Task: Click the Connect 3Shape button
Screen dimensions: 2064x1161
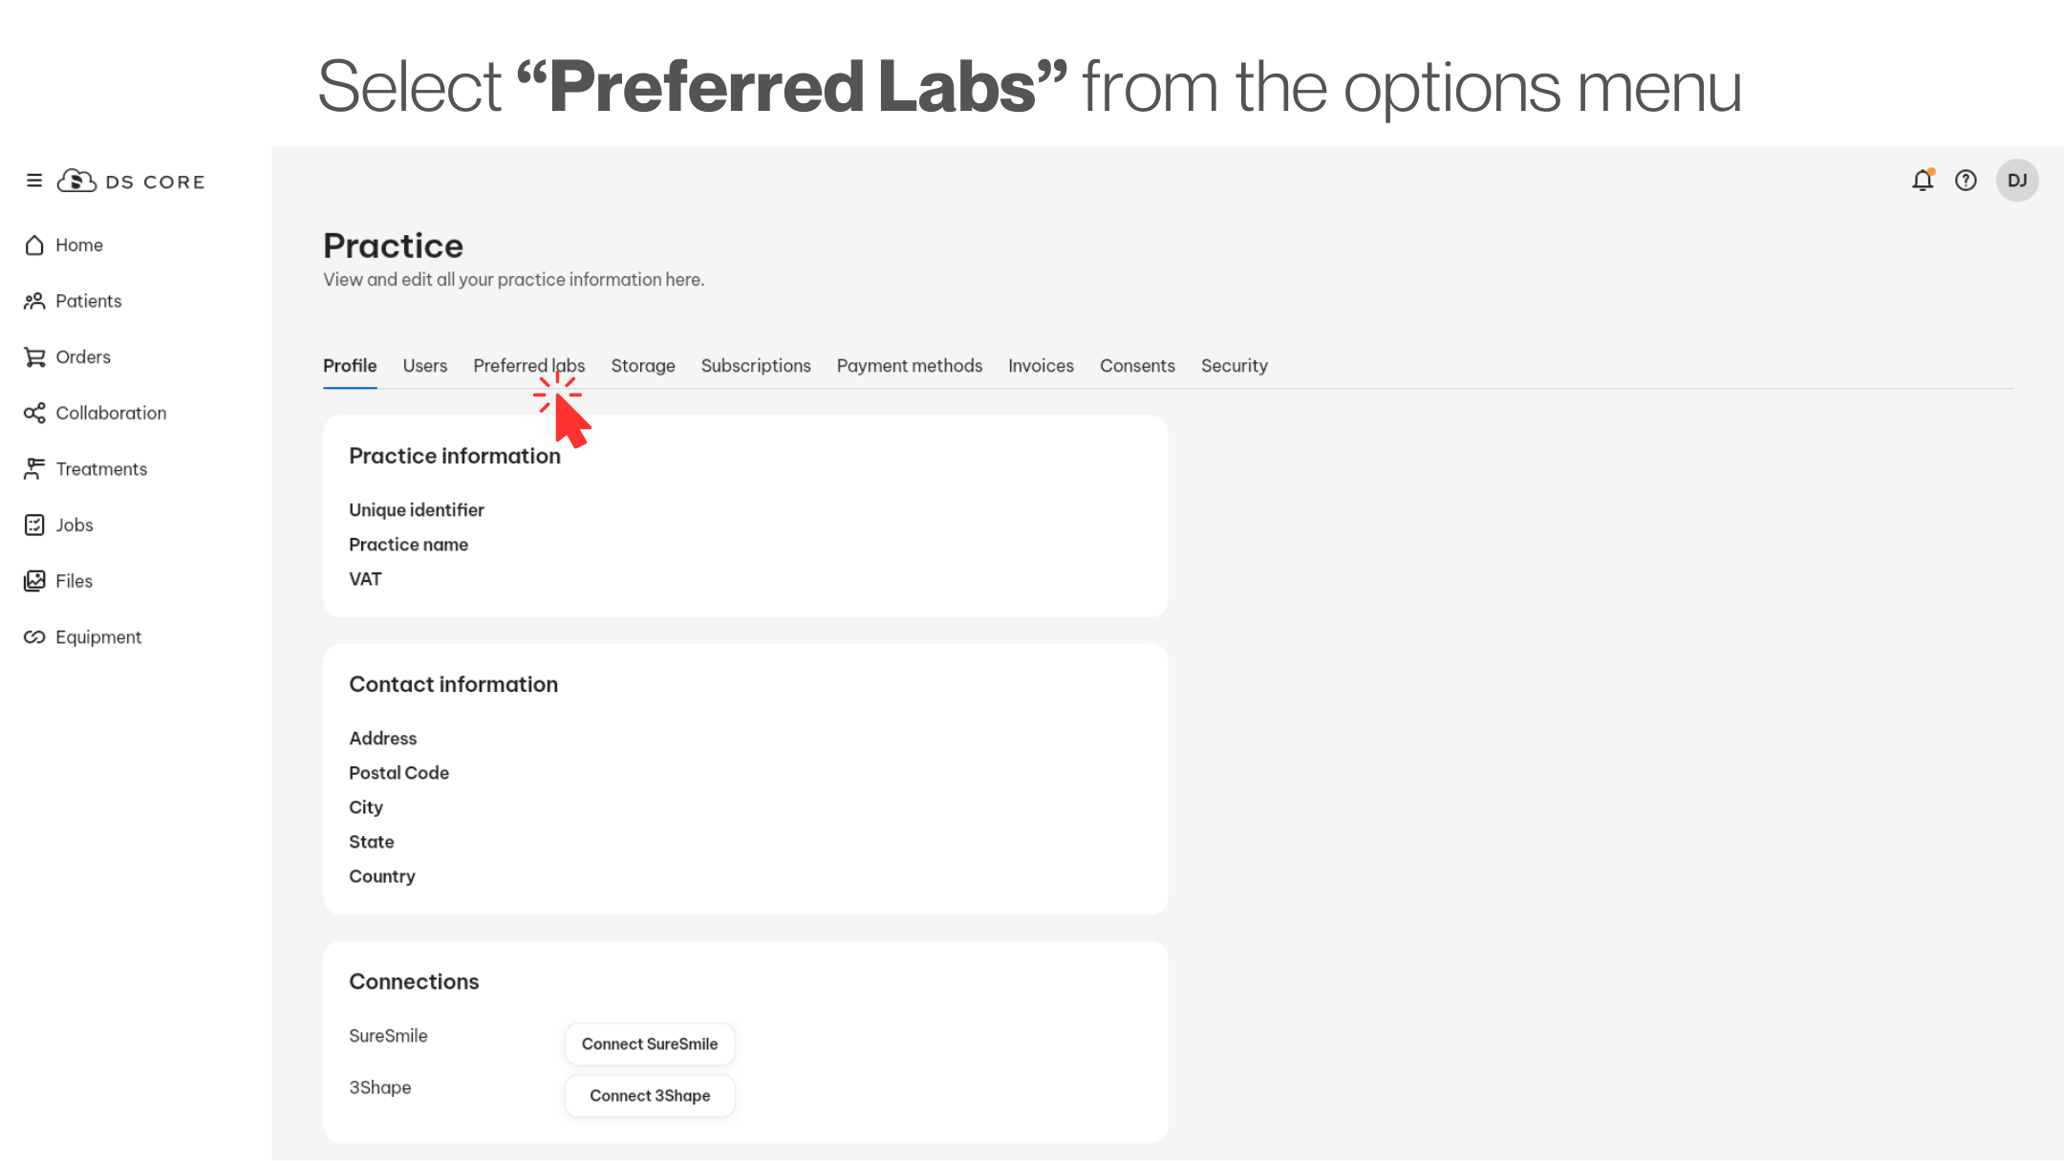Action: click(x=649, y=1096)
